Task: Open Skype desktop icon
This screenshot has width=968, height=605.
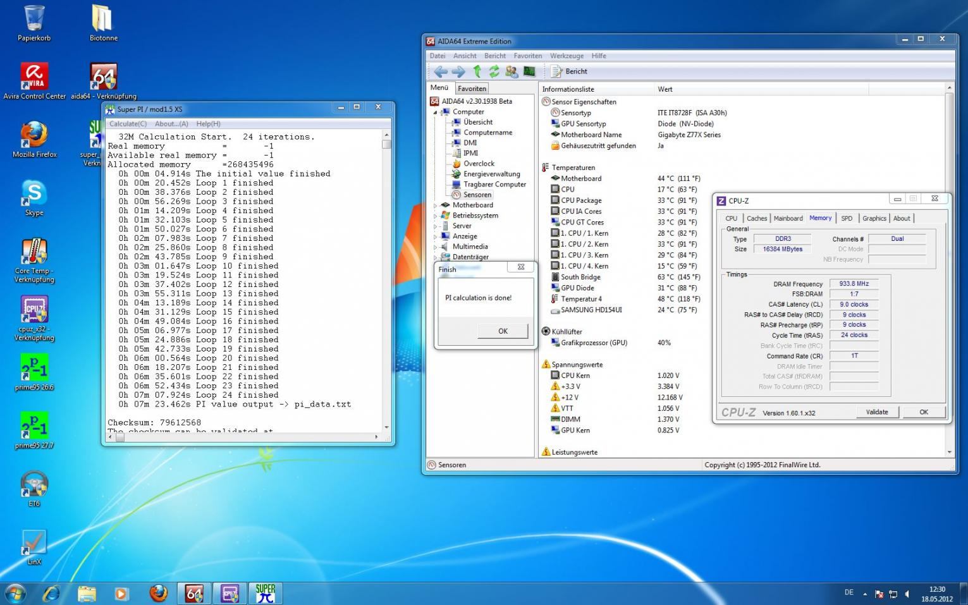Action: point(34,197)
